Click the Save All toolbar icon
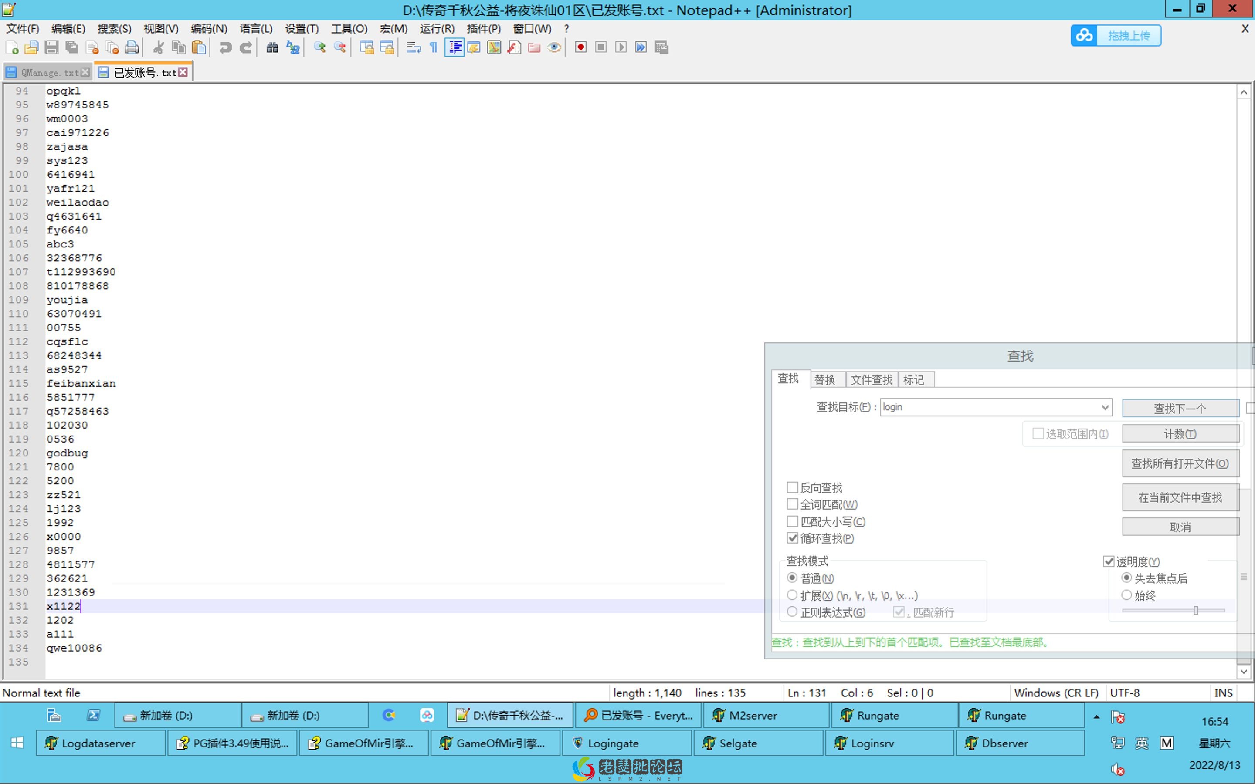Screen dimensions: 1255x784 pos(71,48)
